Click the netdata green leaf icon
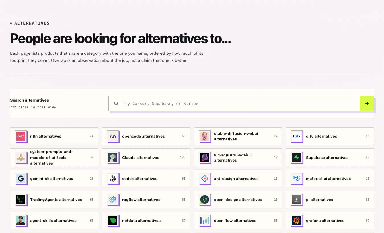 tap(113, 221)
